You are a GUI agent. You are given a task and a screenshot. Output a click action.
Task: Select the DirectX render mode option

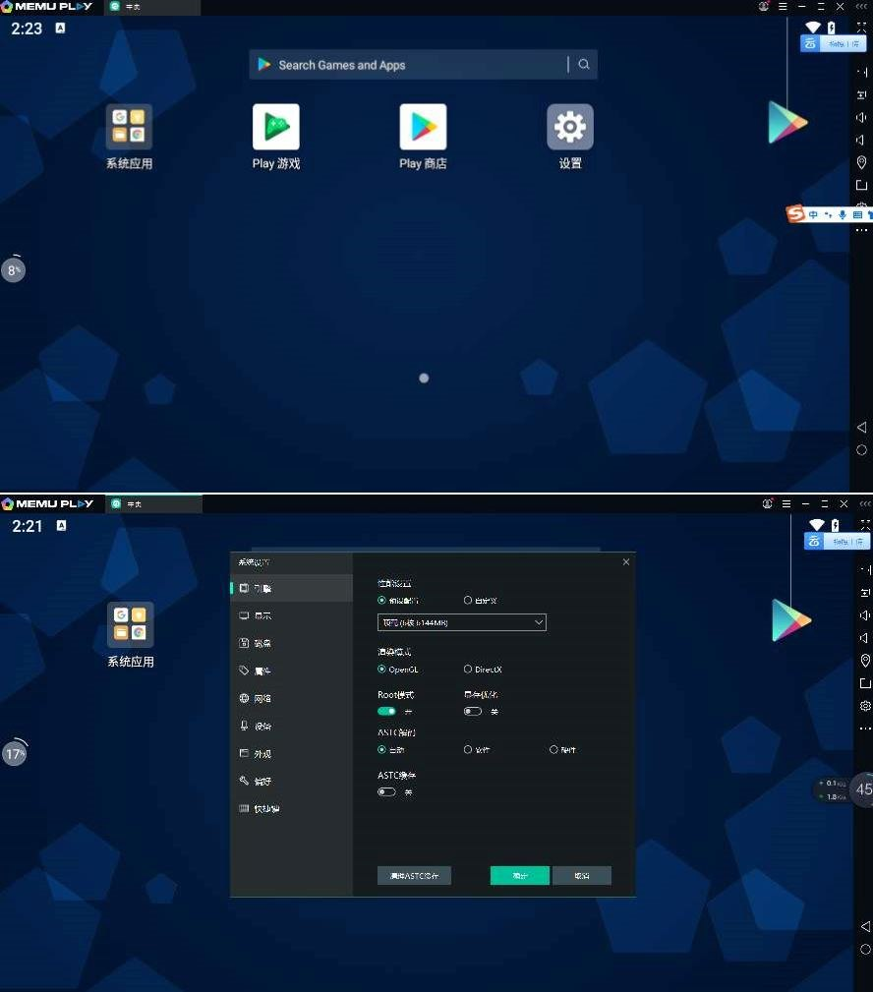click(468, 670)
